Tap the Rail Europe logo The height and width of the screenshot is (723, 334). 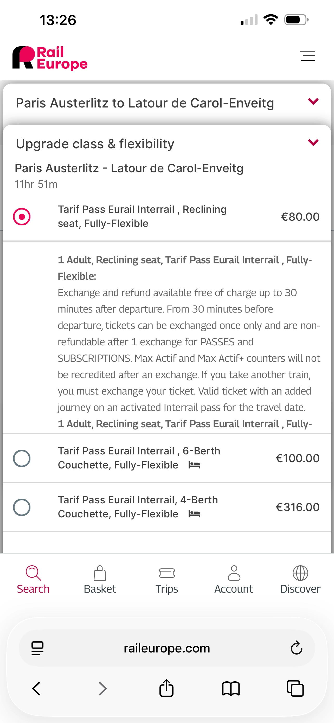pyautogui.click(x=50, y=58)
